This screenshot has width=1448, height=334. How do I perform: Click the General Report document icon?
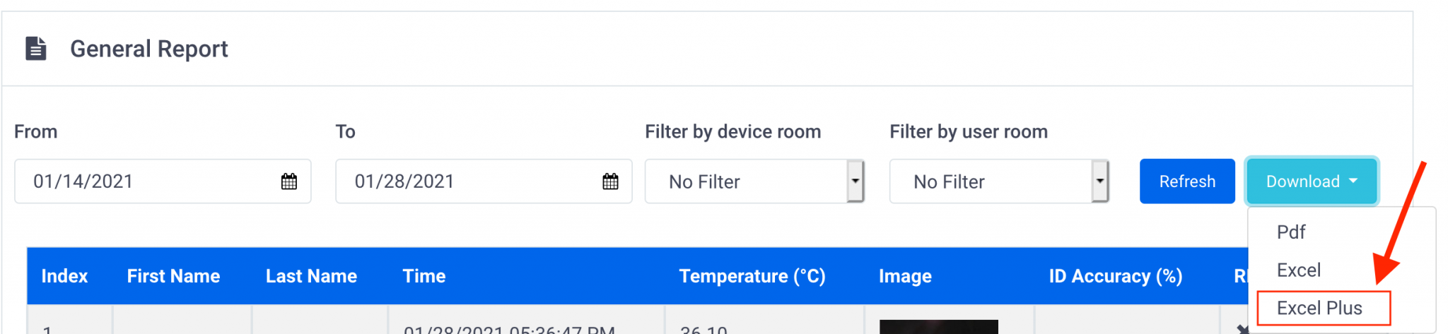click(36, 49)
